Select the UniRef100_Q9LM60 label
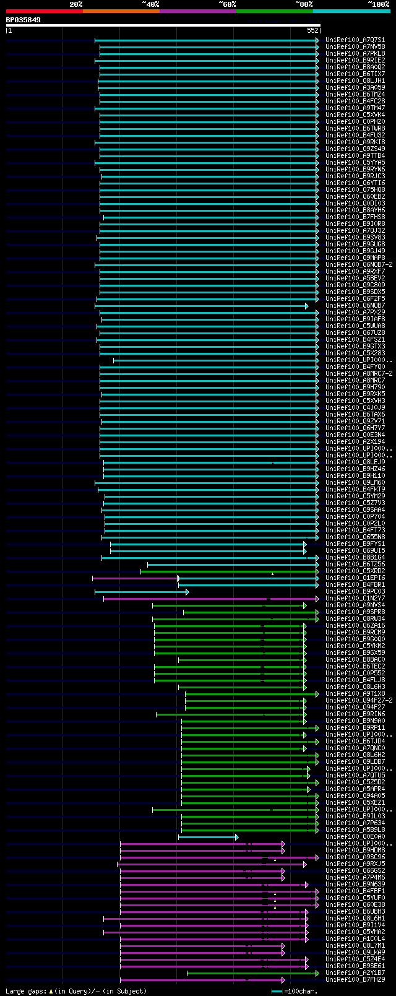 click(355, 483)
